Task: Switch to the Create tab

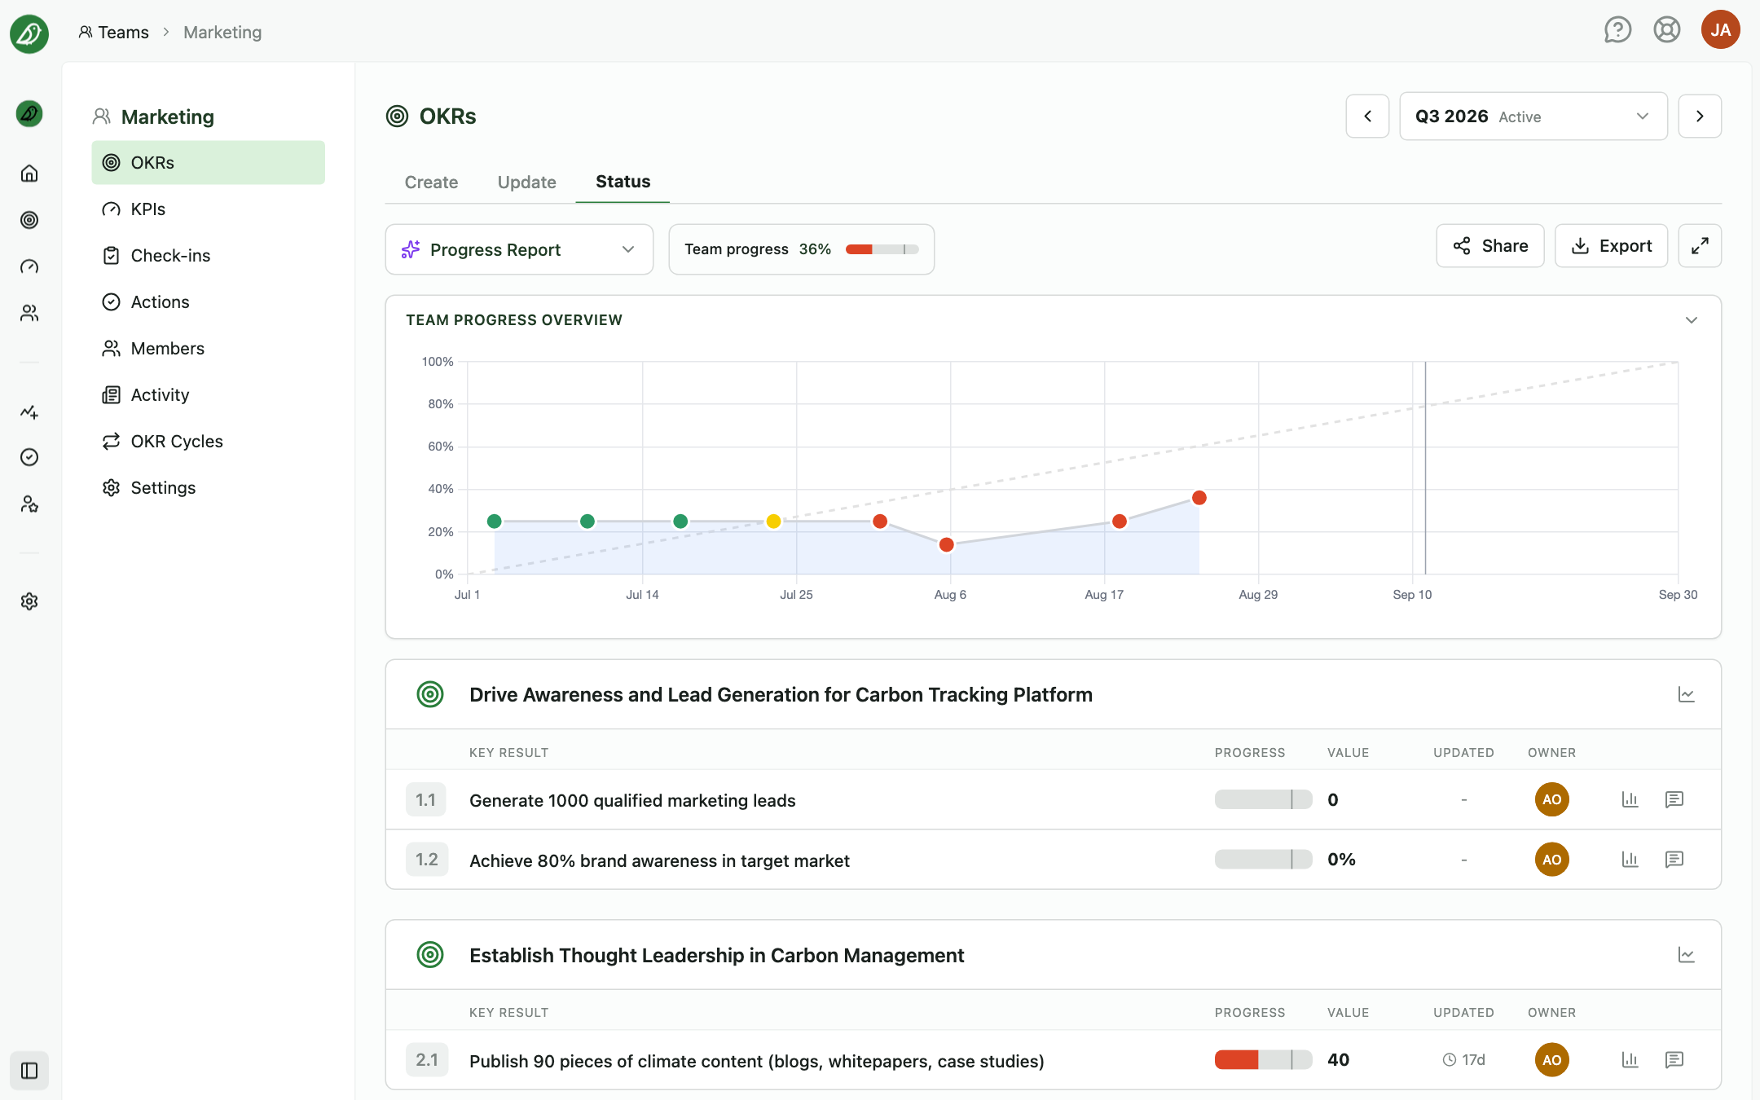Action: pos(431,183)
